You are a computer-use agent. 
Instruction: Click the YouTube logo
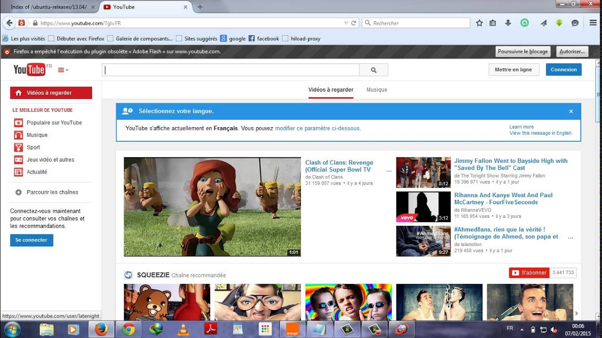[x=30, y=69]
